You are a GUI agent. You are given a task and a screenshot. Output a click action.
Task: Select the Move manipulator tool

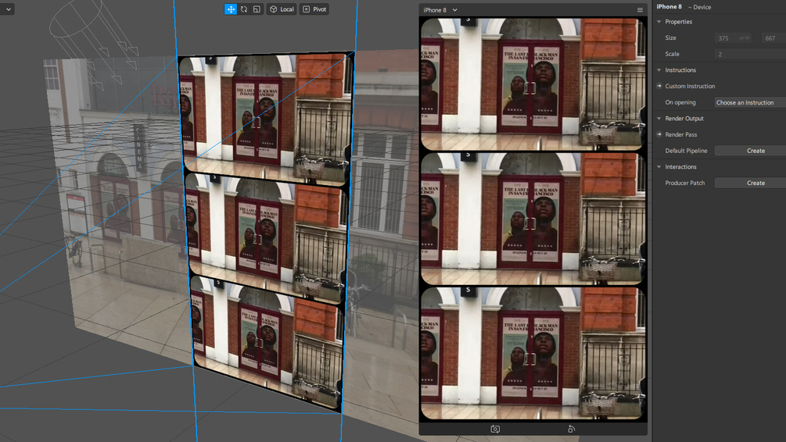coord(231,9)
